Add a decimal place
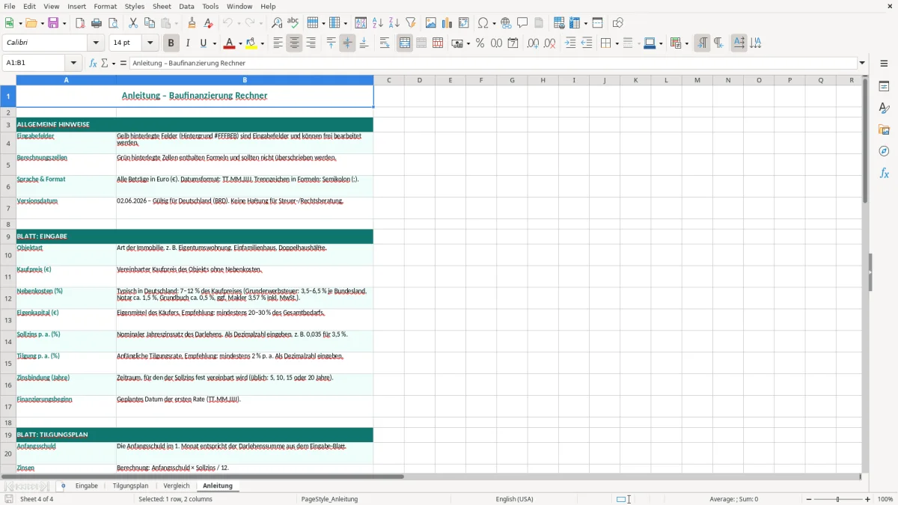 [x=533, y=43]
